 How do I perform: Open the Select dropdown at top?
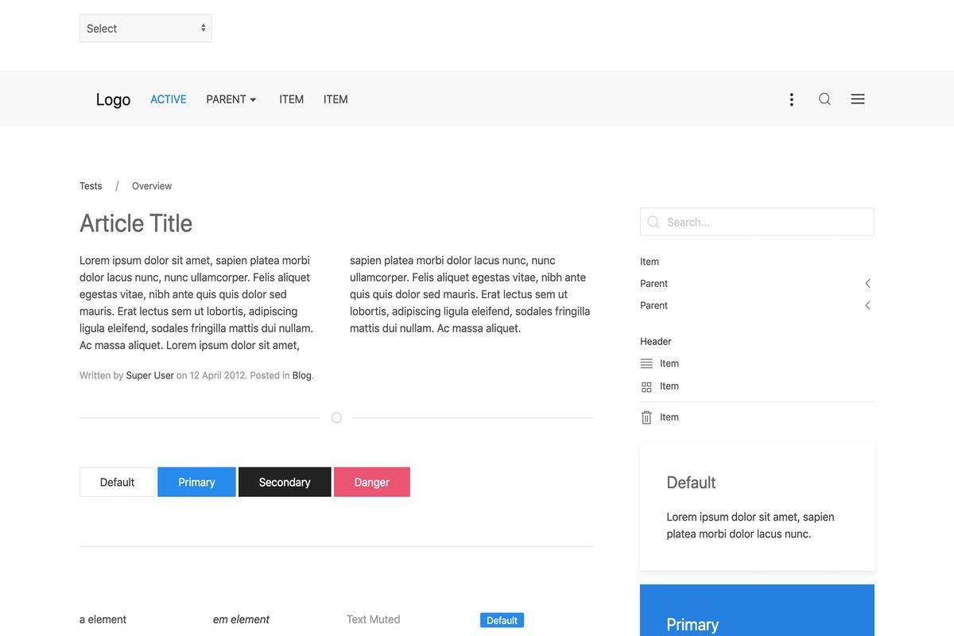click(x=145, y=29)
